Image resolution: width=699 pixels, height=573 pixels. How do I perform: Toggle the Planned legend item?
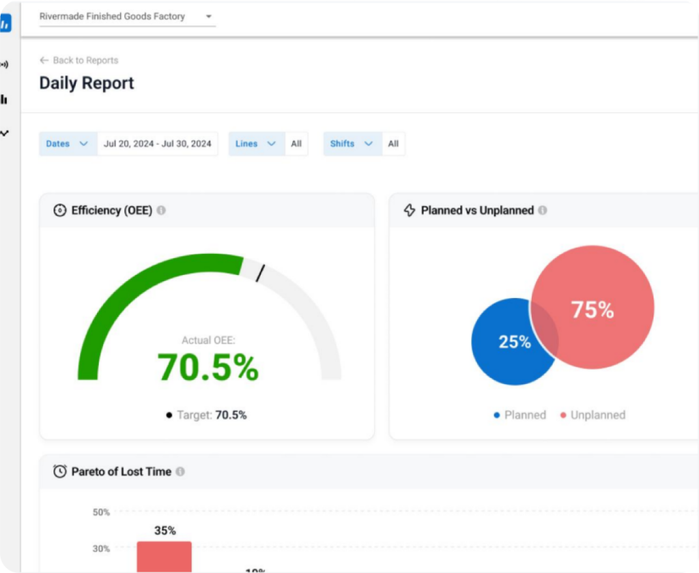tap(519, 415)
